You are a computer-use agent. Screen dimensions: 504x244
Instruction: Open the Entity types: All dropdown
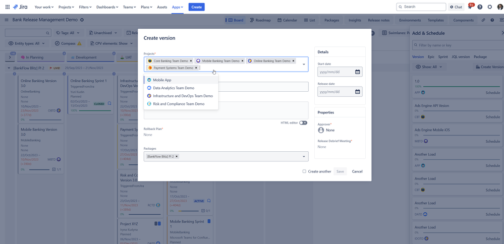(x=27, y=43)
